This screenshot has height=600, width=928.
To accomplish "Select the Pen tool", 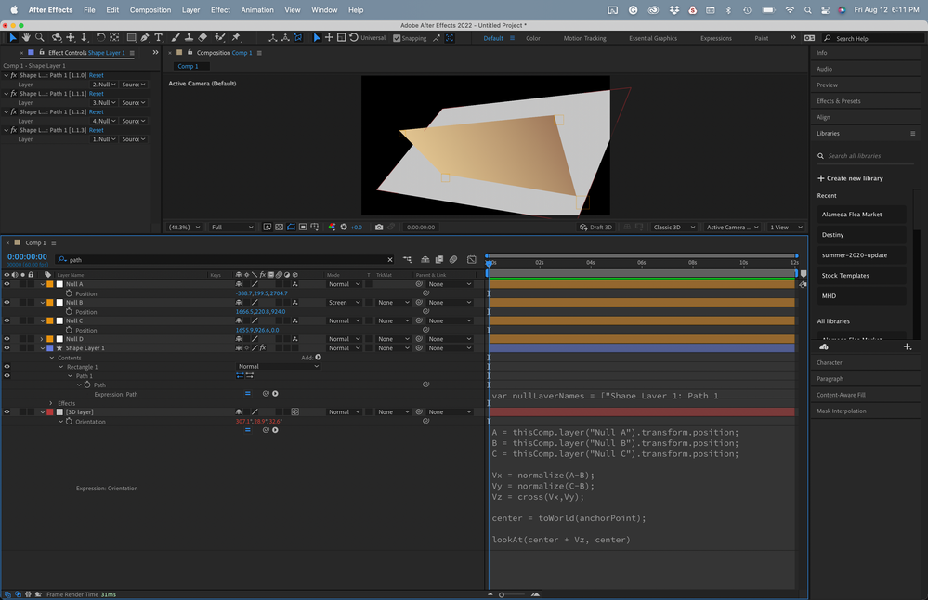I will point(144,38).
